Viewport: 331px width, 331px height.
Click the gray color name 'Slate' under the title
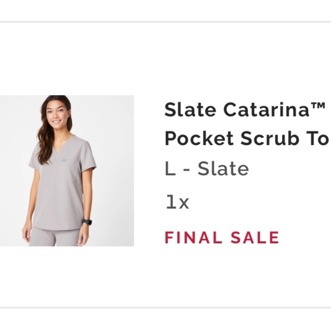(223, 168)
